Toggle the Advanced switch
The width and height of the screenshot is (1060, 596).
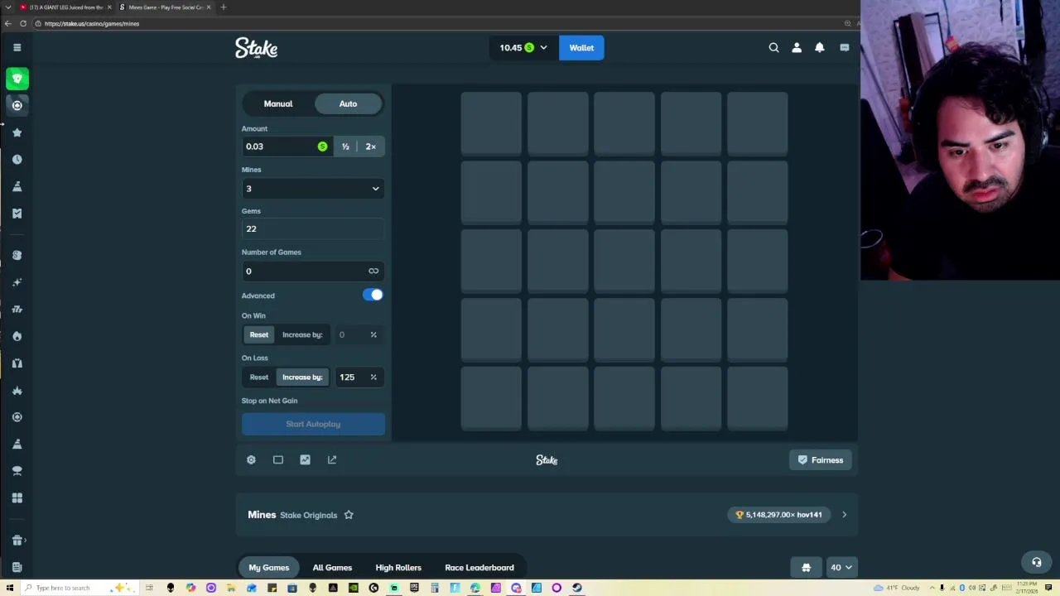click(373, 295)
